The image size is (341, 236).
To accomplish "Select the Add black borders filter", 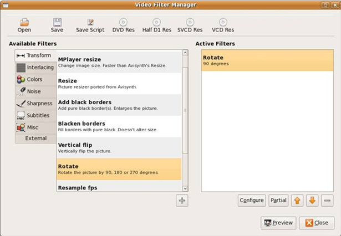I will [x=119, y=105].
